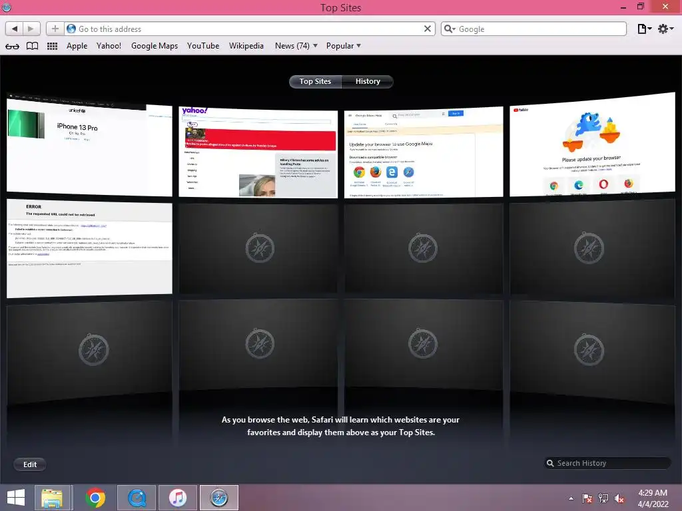Launch QuickTime Player from the taskbar

tap(136, 498)
